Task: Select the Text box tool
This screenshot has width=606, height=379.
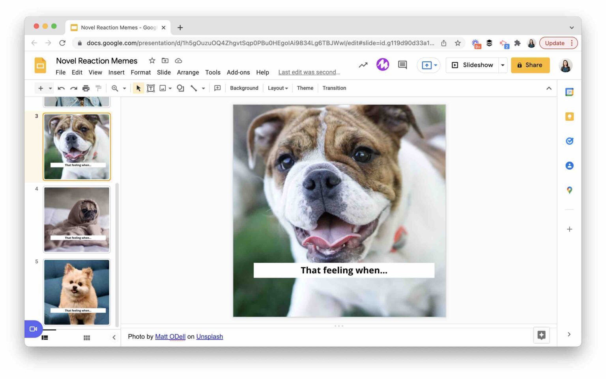Action: click(151, 88)
